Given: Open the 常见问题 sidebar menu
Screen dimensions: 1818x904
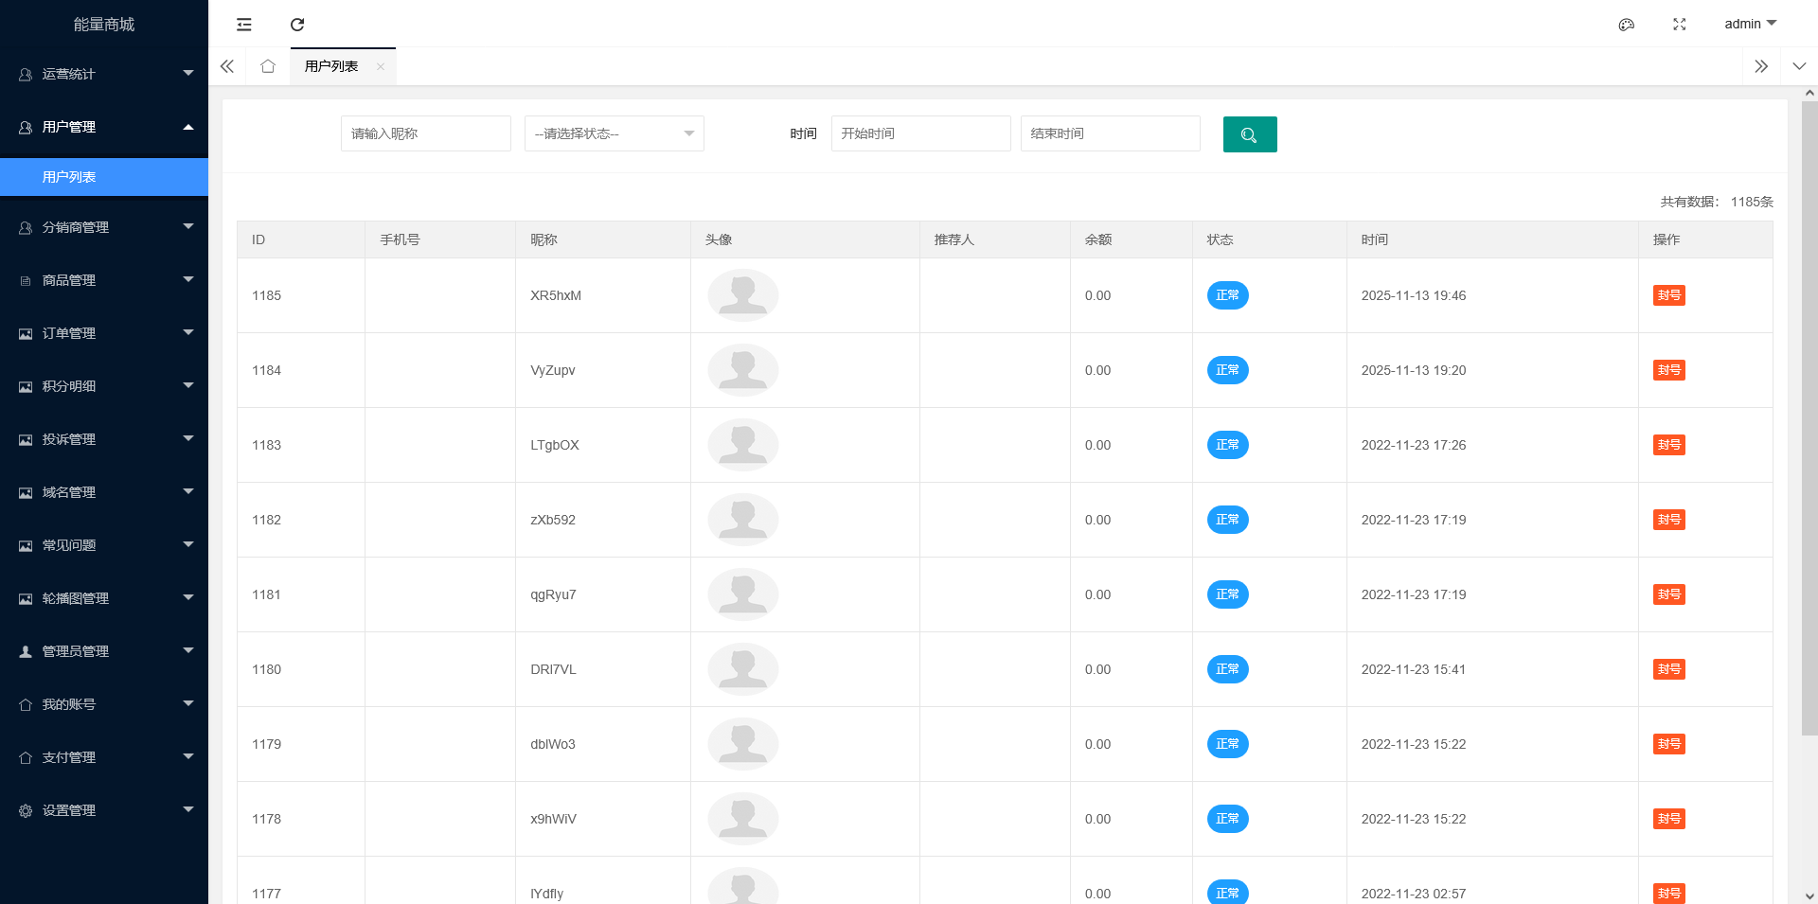Looking at the screenshot, I should coord(104,545).
